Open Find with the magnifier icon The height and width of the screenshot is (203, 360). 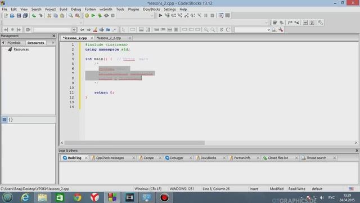click(x=71, y=16)
